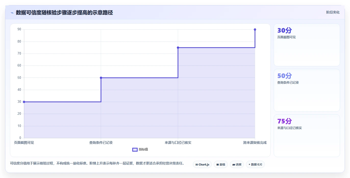350x178 pixels.
Task: Click the data point at value 75
Action: tap(178, 48)
